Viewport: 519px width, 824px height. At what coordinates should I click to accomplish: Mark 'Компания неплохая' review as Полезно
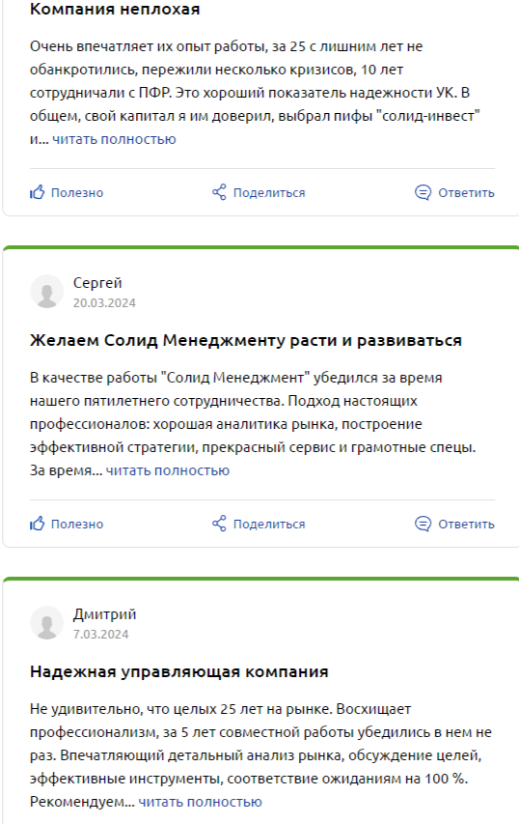tap(67, 193)
